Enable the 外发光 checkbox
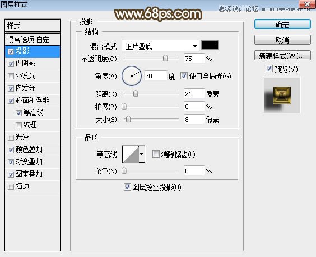The width and height of the screenshot is (316, 257). 11,76
